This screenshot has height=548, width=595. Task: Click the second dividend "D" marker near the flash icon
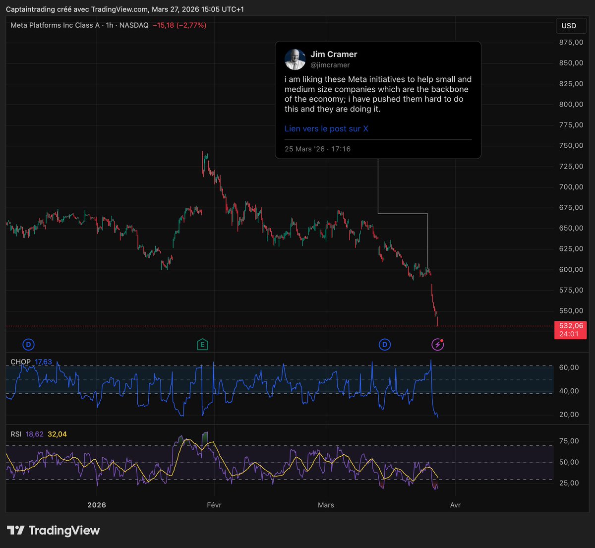click(x=385, y=344)
